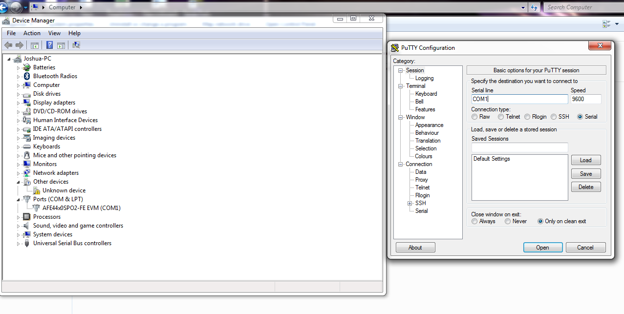Click the Display adapters icon
Image resolution: width=624 pixels, height=314 pixels.
[27, 103]
